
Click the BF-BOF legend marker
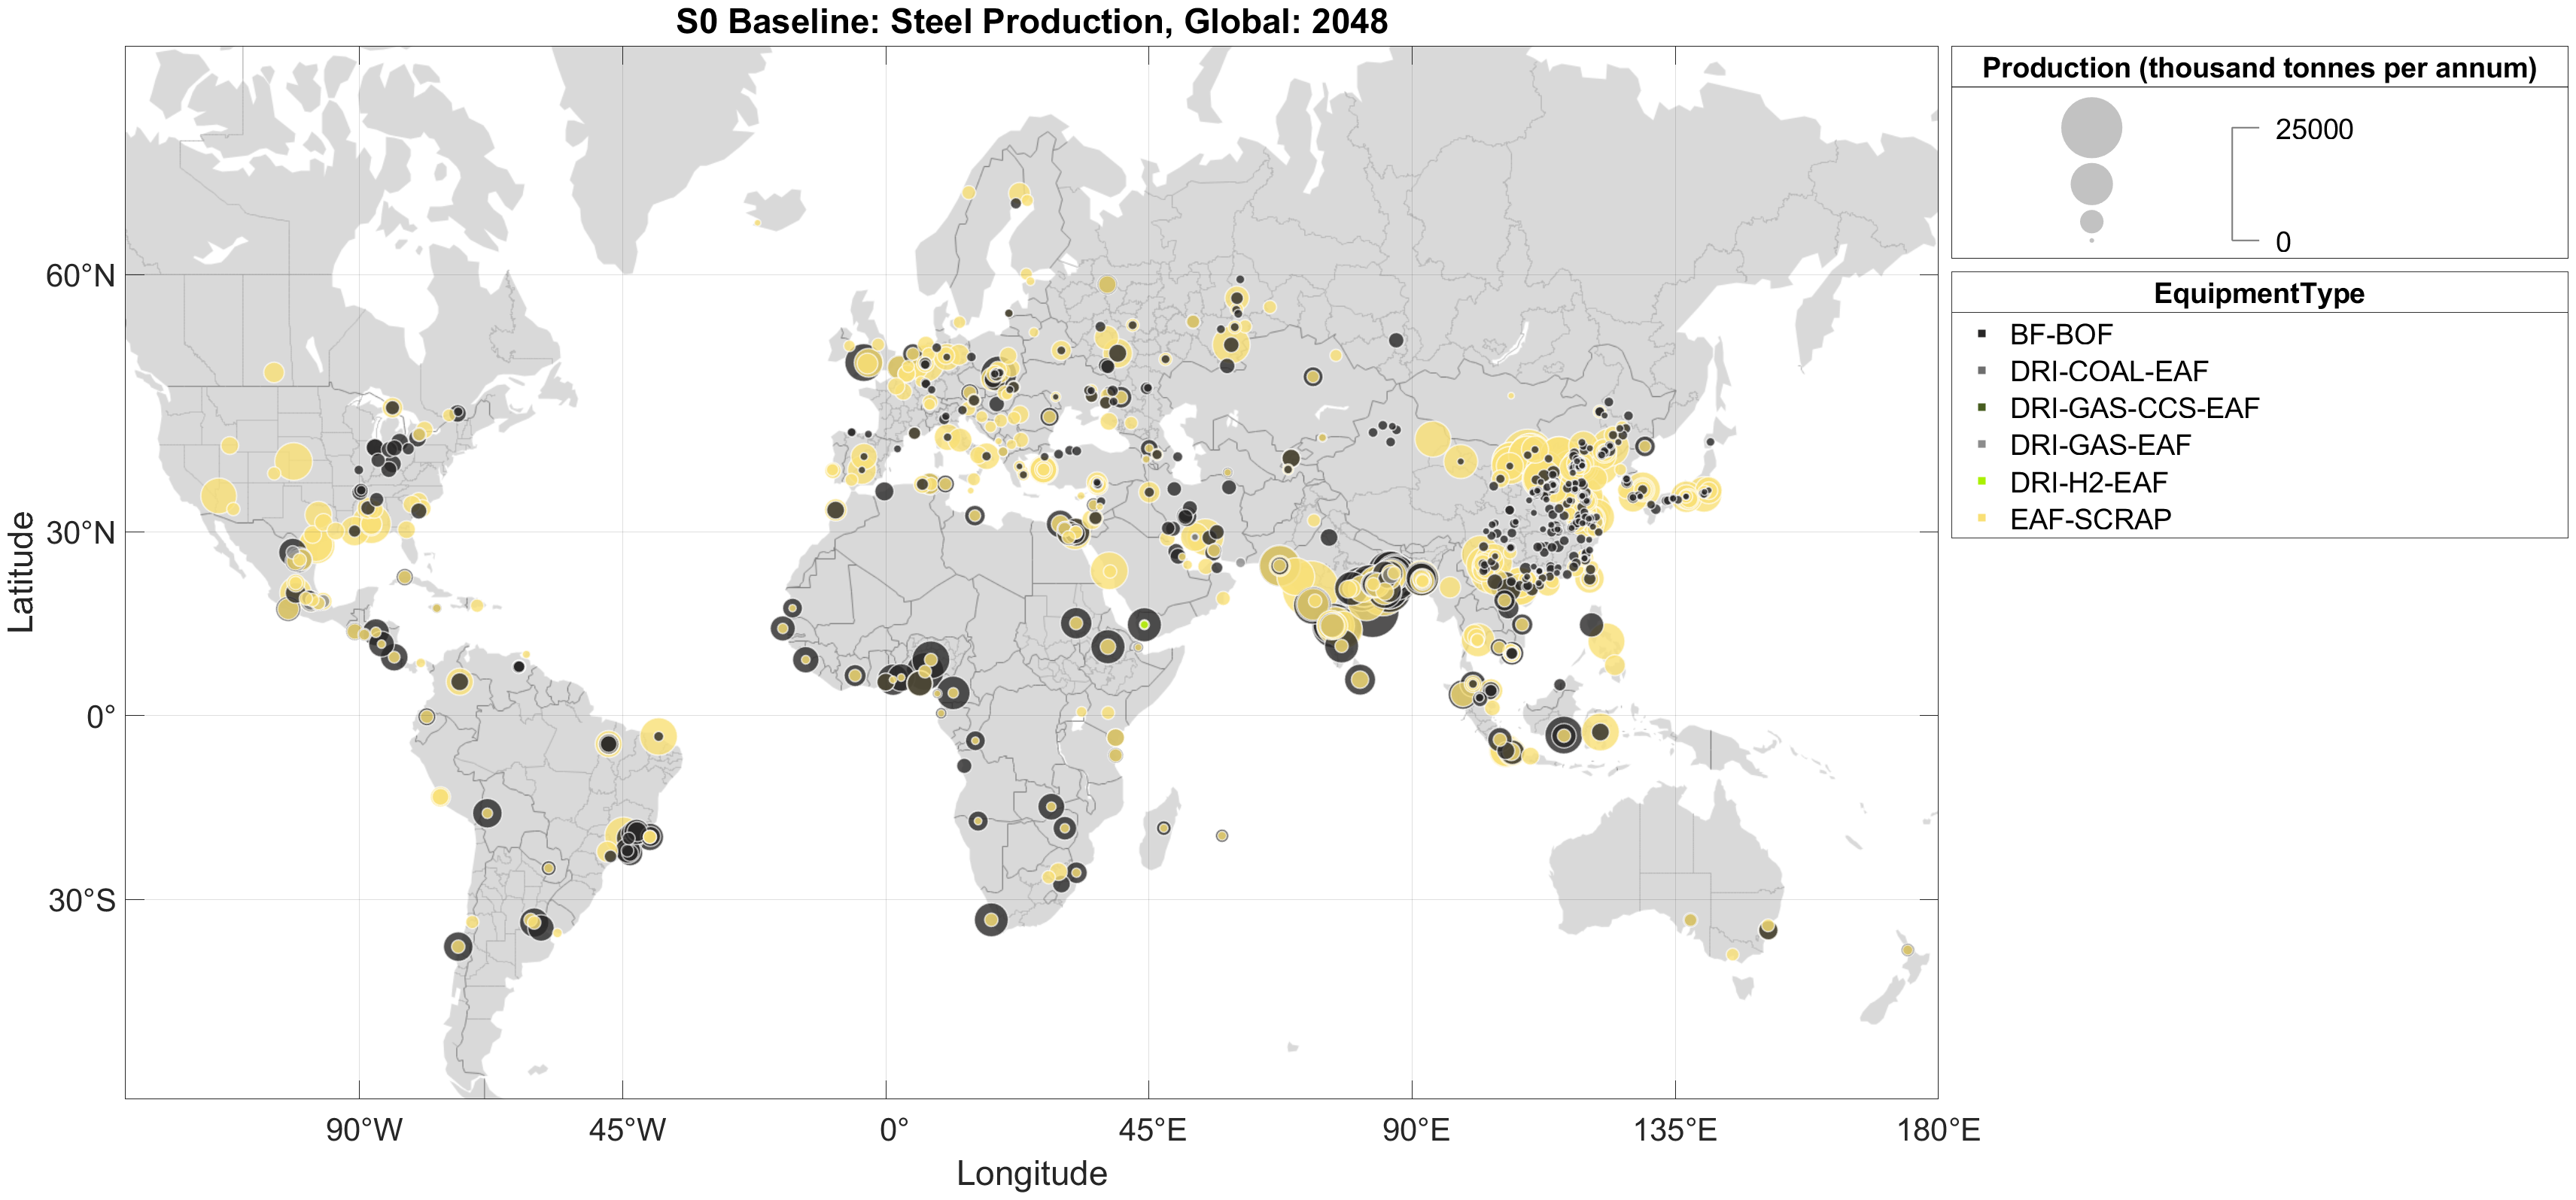(1981, 334)
